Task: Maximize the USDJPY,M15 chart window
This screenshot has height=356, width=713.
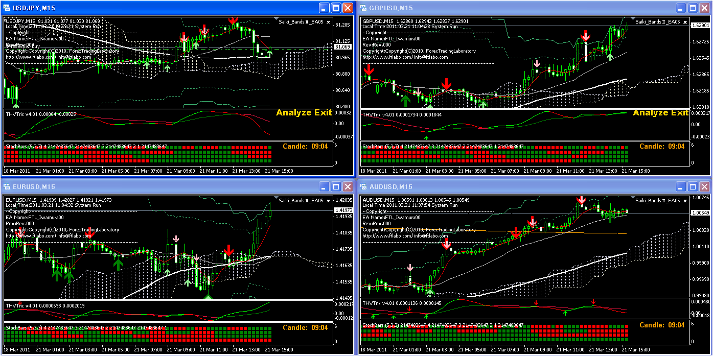Action: [x=336, y=8]
